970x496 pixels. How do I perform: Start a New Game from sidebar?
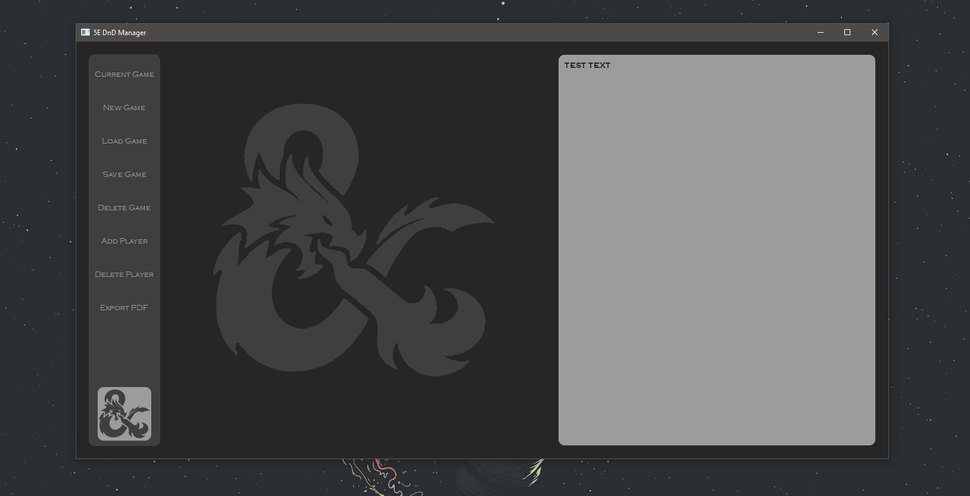point(124,108)
